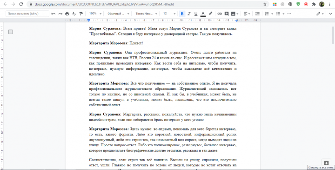Go forward in browser history

[x=13, y=4]
